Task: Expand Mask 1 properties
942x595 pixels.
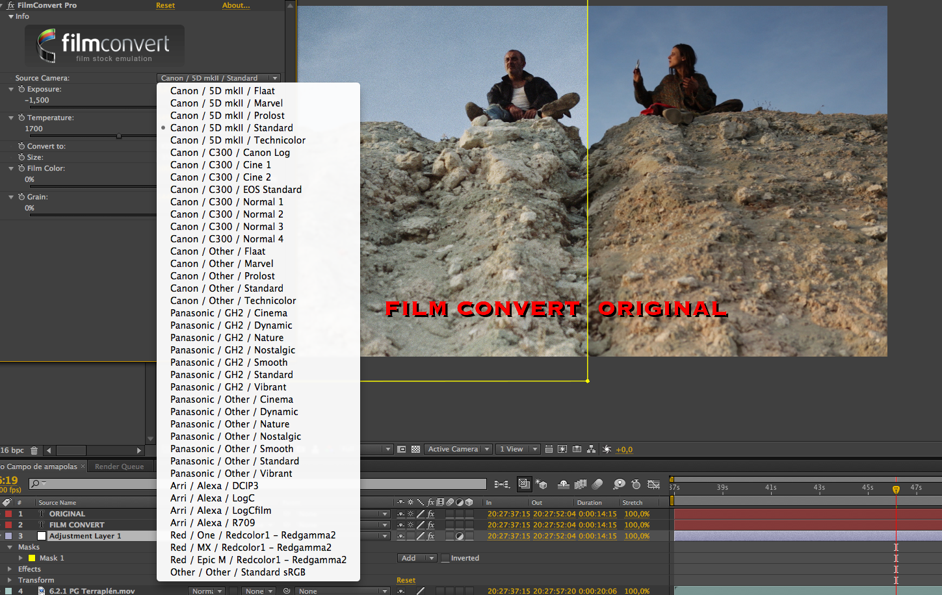Action: [21, 558]
